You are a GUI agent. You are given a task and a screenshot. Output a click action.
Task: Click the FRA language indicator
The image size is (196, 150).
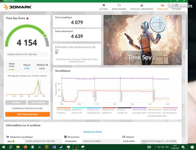click(x=167, y=147)
